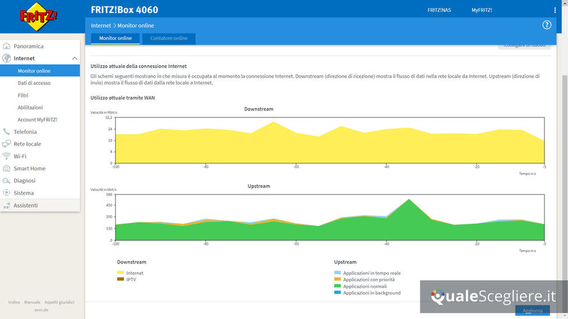Open the help question mark icon
The height and width of the screenshot is (319, 568).
pos(546,25)
